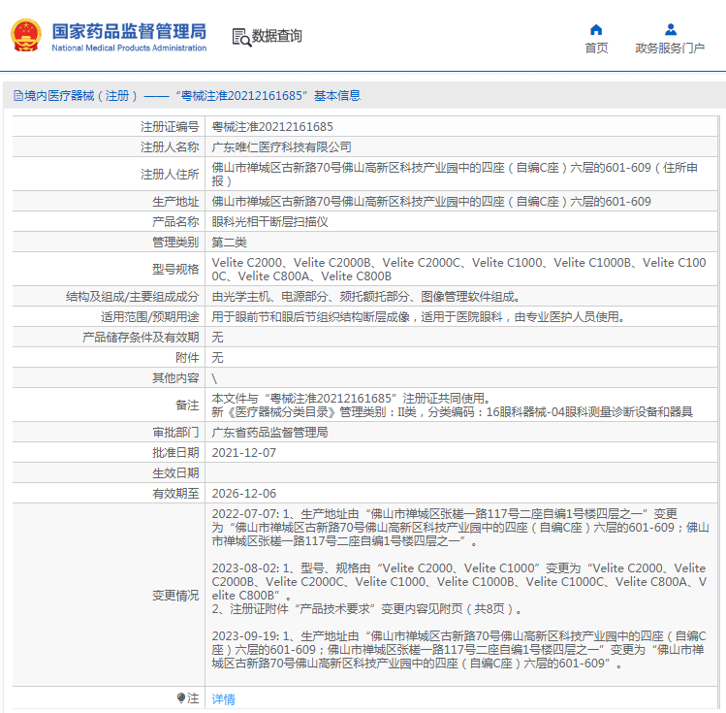Click 有效期至 label

tap(175, 494)
